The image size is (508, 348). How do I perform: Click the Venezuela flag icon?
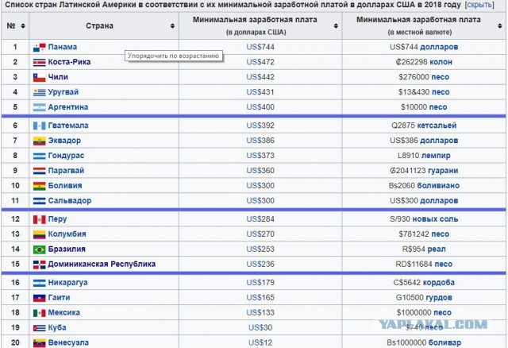[x=39, y=342]
